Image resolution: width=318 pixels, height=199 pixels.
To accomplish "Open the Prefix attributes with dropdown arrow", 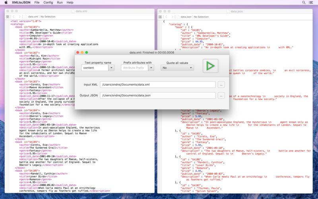I will pos(151,68).
